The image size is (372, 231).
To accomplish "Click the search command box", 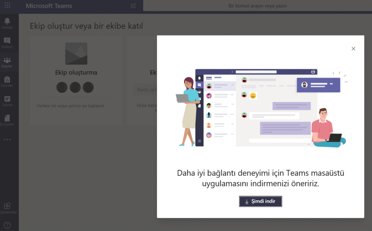I will pyautogui.click(x=258, y=6).
